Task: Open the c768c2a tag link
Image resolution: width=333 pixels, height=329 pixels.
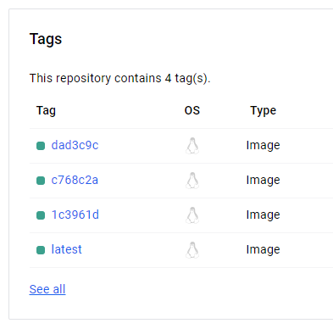Action: [x=75, y=180]
